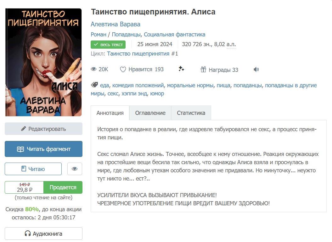This screenshot has height=242, width=332.
Task: Open the Аудиокнига button
Action: (44, 234)
